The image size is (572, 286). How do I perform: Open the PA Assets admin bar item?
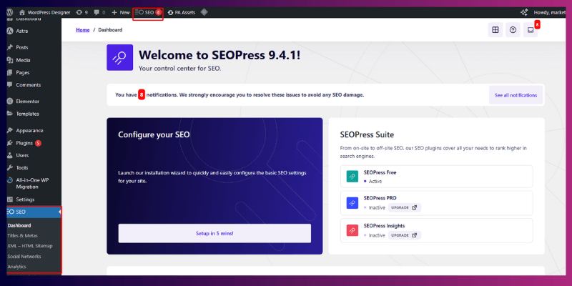[x=182, y=12]
